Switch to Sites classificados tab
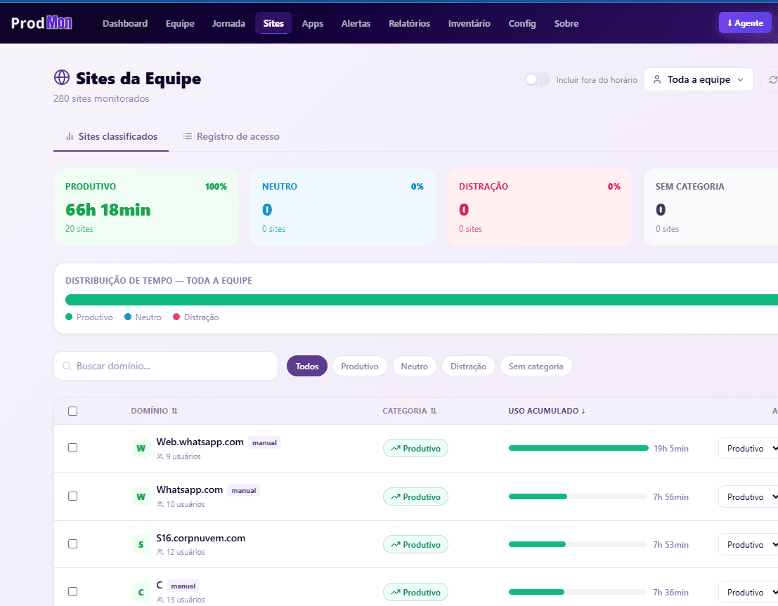The width and height of the screenshot is (778, 606). point(111,136)
